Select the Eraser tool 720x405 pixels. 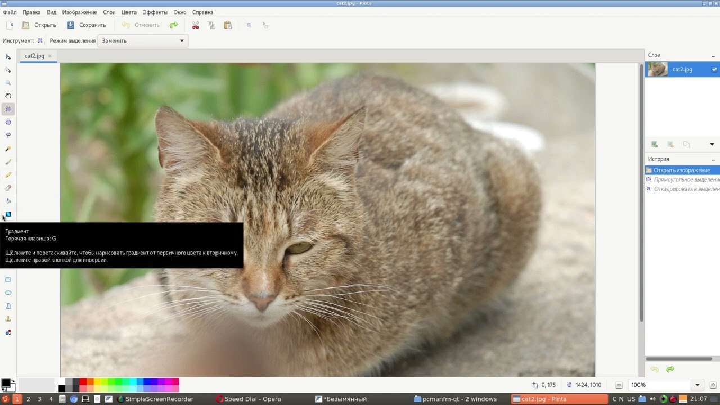[x=8, y=188]
